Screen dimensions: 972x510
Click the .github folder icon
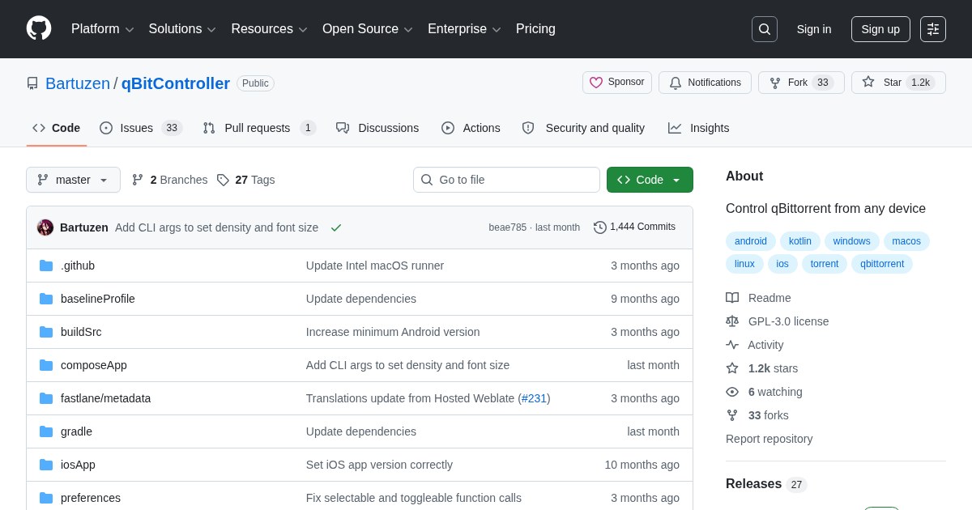[46, 266]
